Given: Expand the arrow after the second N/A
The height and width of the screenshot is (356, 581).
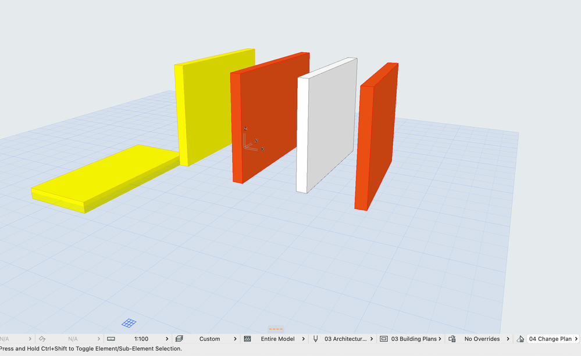Looking at the screenshot, I should point(98,339).
